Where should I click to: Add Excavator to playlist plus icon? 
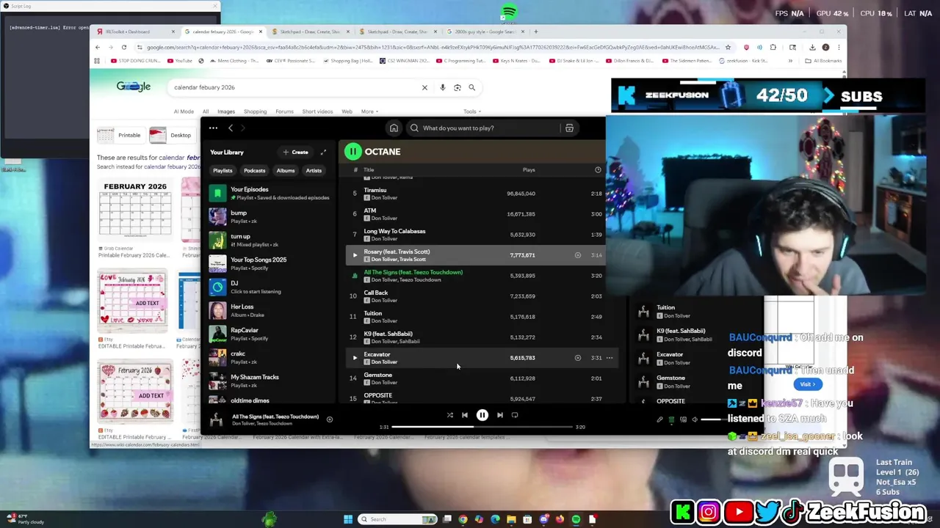578,358
